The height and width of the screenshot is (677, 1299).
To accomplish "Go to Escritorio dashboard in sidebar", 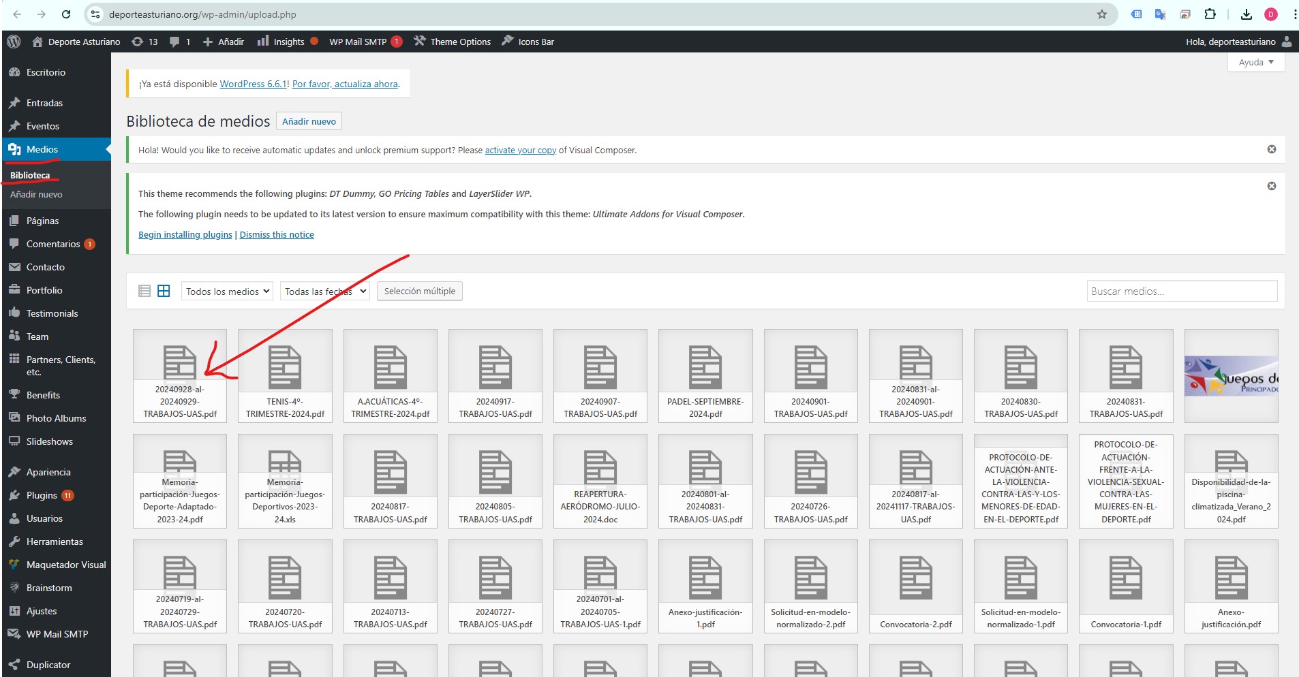I will click(x=56, y=72).
